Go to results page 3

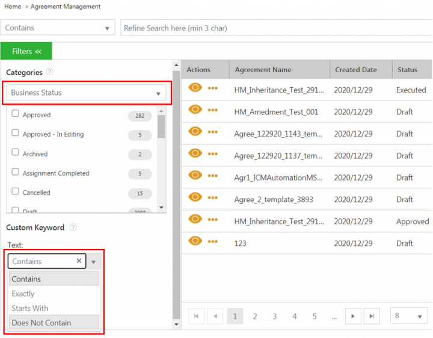coord(275,316)
